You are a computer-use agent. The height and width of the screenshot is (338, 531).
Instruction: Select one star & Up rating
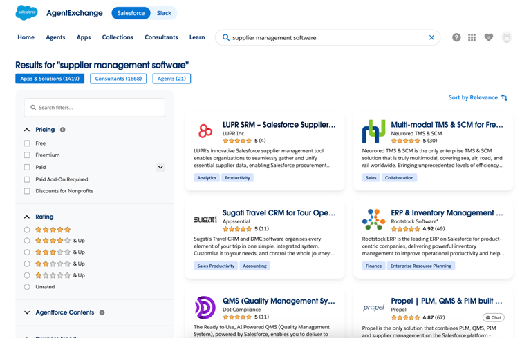click(x=27, y=275)
